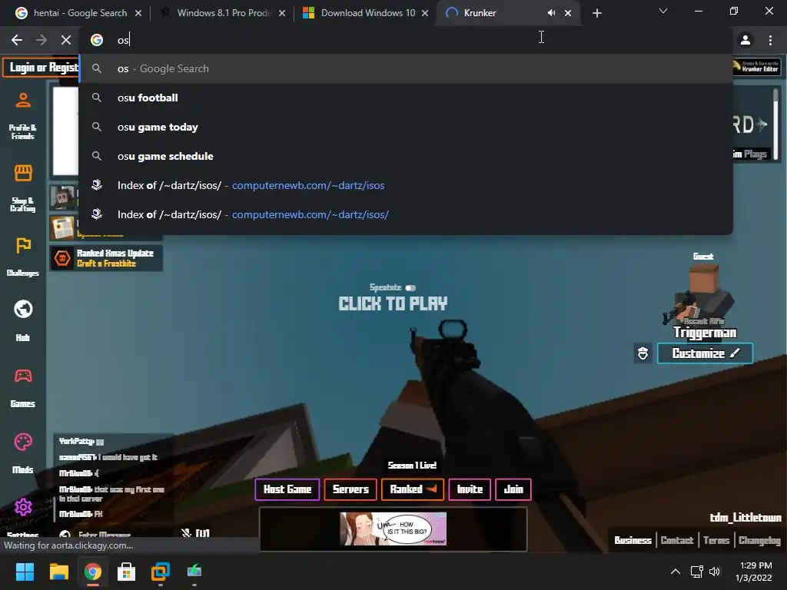Open File Explorer from taskbar
Screen dimensions: 787x590
pyautogui.click(x=58, y=572)
